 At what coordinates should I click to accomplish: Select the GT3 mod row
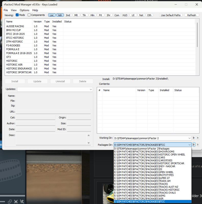tap(100, 57)
